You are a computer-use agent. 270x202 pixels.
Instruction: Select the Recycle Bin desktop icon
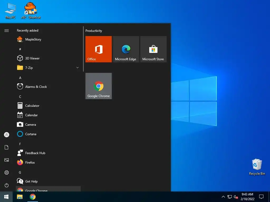(257, 167)
